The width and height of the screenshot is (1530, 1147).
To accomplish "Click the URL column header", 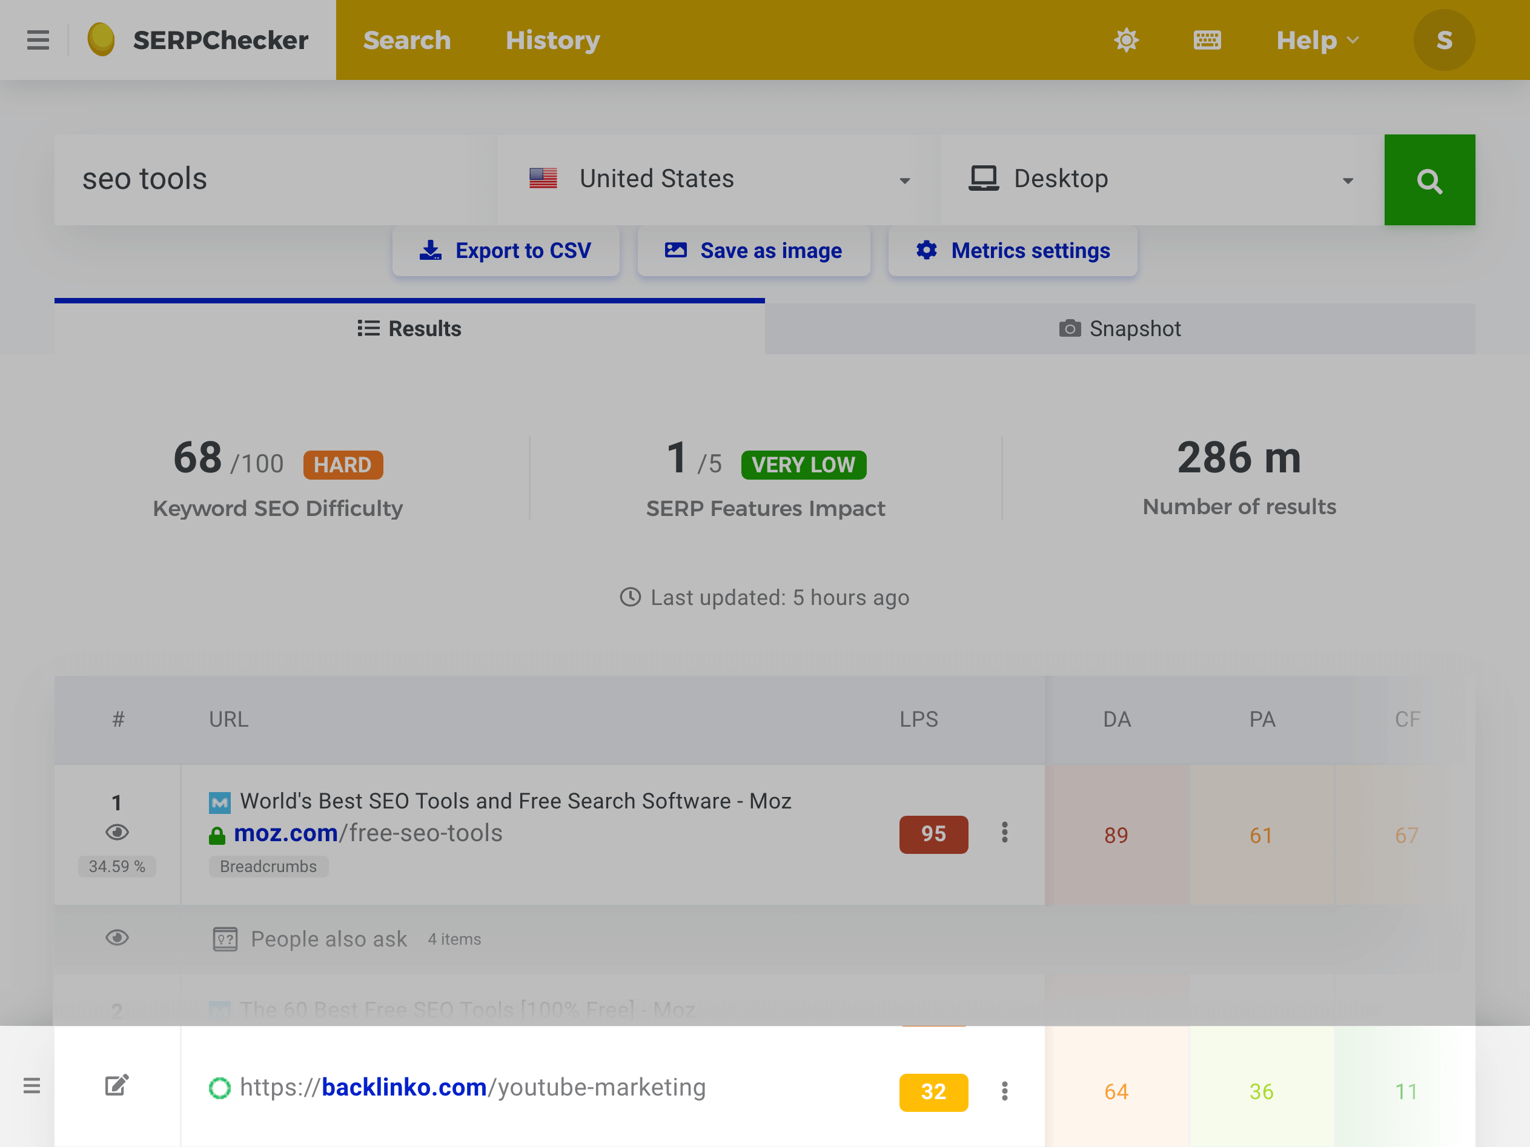I will (x=228, y=719).
